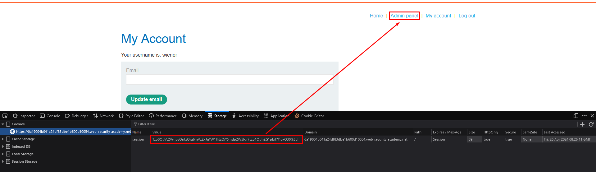Click the size value 89 cell
Viewport: 596px width, 172px height.
point(475,139)
